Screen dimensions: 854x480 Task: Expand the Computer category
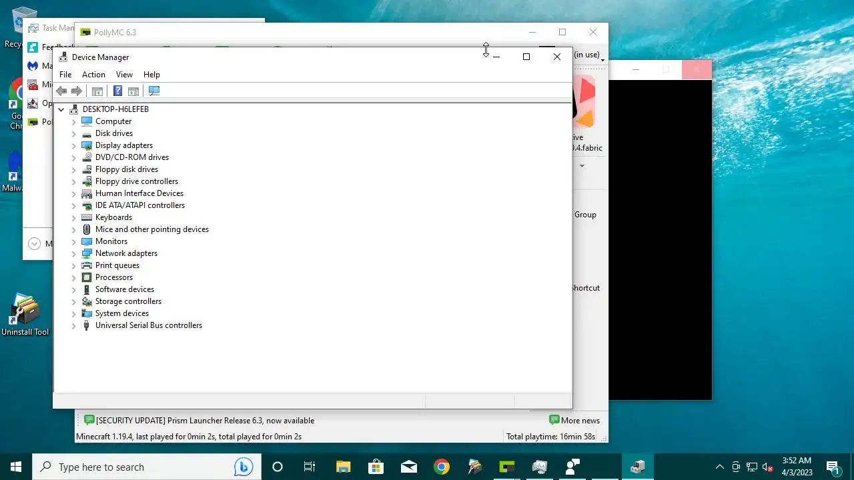[74, 121]
